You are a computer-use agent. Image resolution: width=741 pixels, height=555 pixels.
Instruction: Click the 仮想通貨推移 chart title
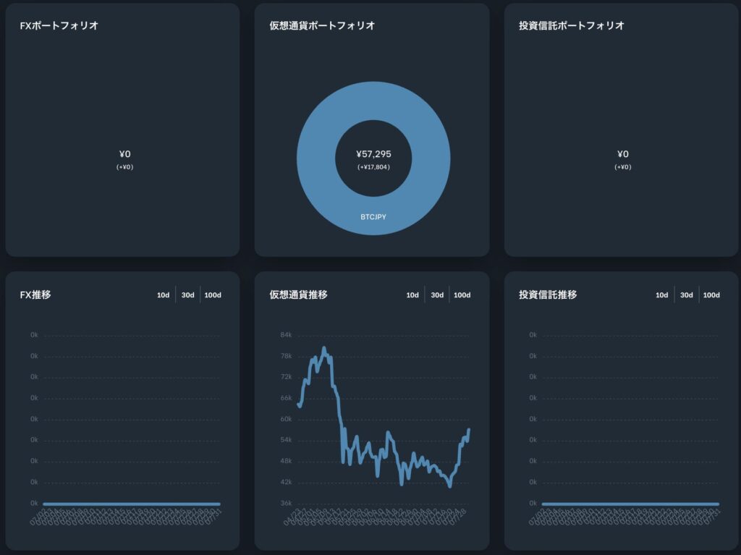(x=298, y=295)
